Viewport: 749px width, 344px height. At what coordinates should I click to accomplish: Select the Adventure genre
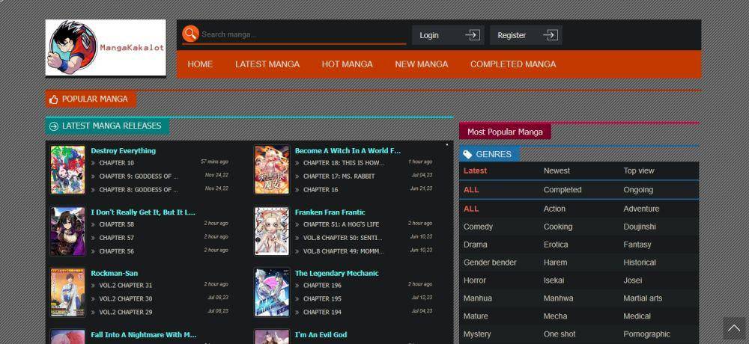pos(641,209)
